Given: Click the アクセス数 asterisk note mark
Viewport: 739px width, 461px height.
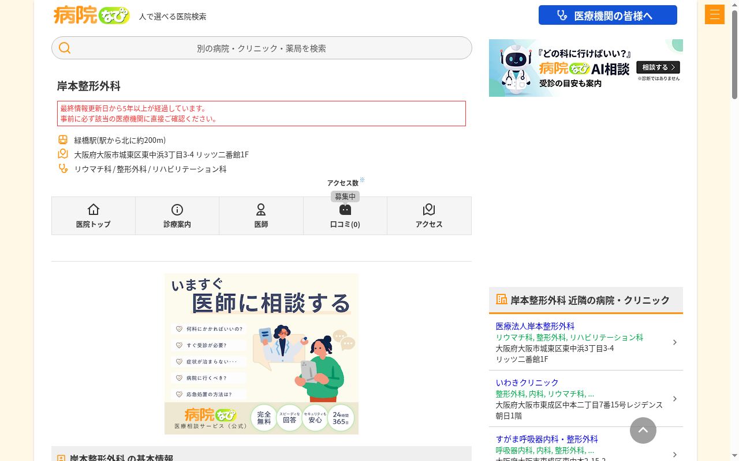Looking at the screenshot, I should (x=362, y=180).
